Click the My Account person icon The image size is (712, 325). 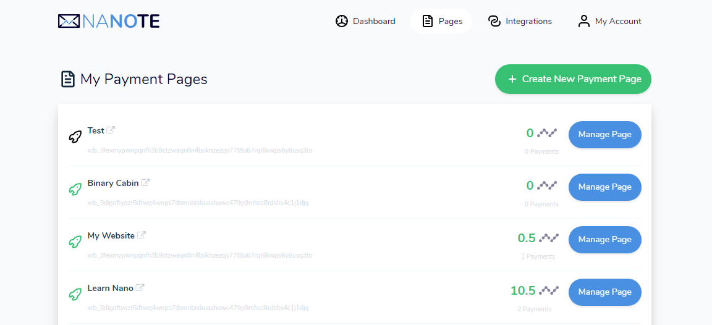point(583,21)
